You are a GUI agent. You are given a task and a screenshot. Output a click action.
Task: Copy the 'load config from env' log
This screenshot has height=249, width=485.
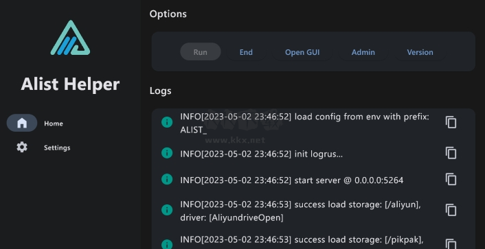(x=451, y=122)
